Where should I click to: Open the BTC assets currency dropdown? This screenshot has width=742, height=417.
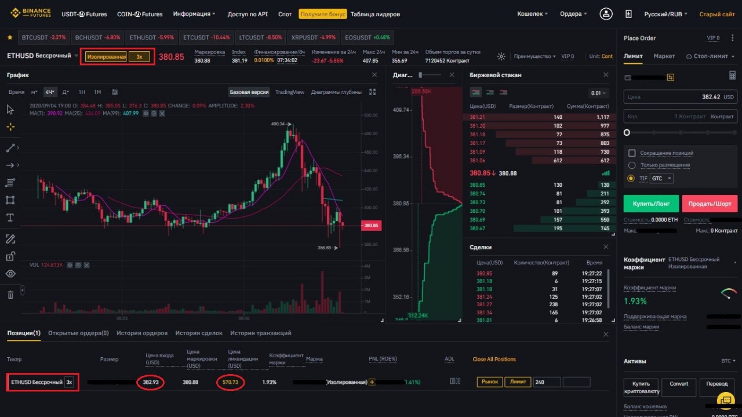pyautogui.click(x=729, y=361)
